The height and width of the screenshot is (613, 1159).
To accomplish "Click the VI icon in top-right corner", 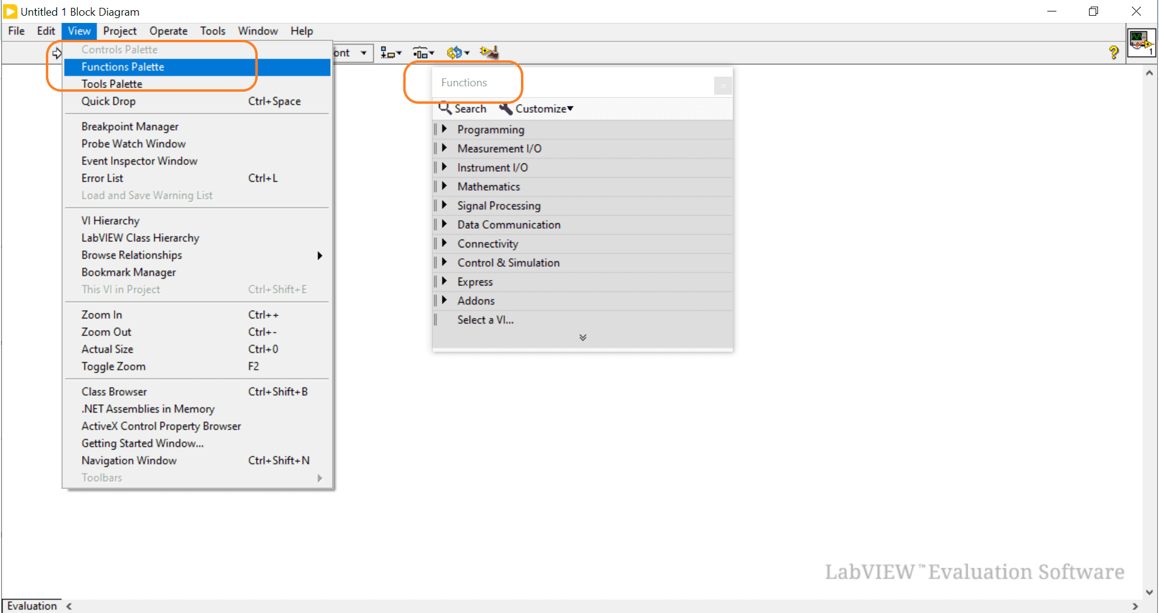I will [x=1140, y=42].
